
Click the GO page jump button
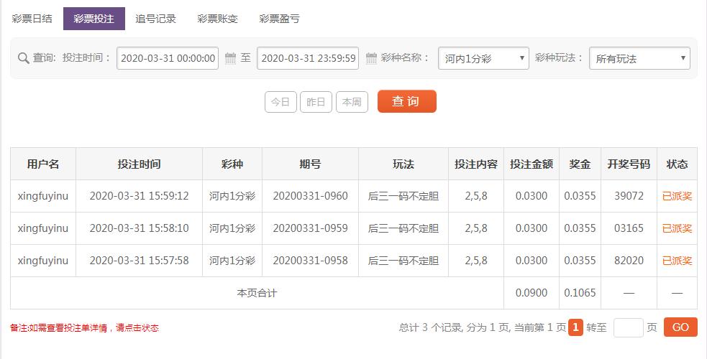(680, 327)
